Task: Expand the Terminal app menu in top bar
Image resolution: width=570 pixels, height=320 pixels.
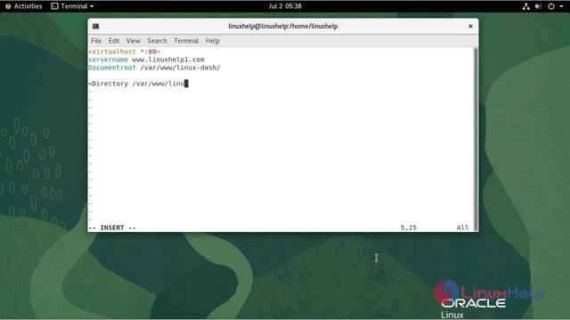Action: (72, 6)
